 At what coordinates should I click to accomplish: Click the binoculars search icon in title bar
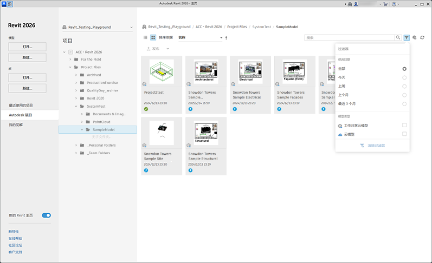350,4
